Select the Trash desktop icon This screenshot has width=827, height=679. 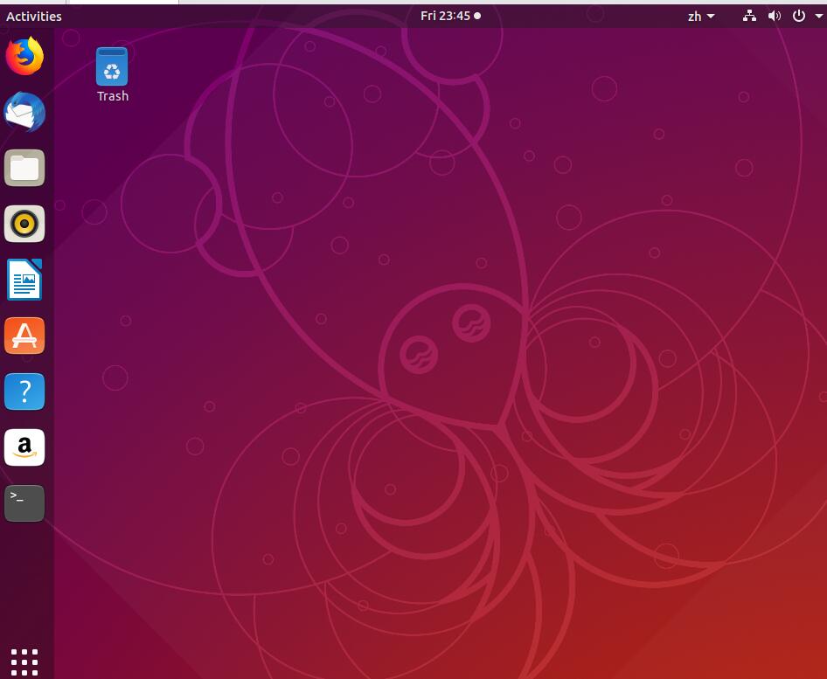[112, 67]
